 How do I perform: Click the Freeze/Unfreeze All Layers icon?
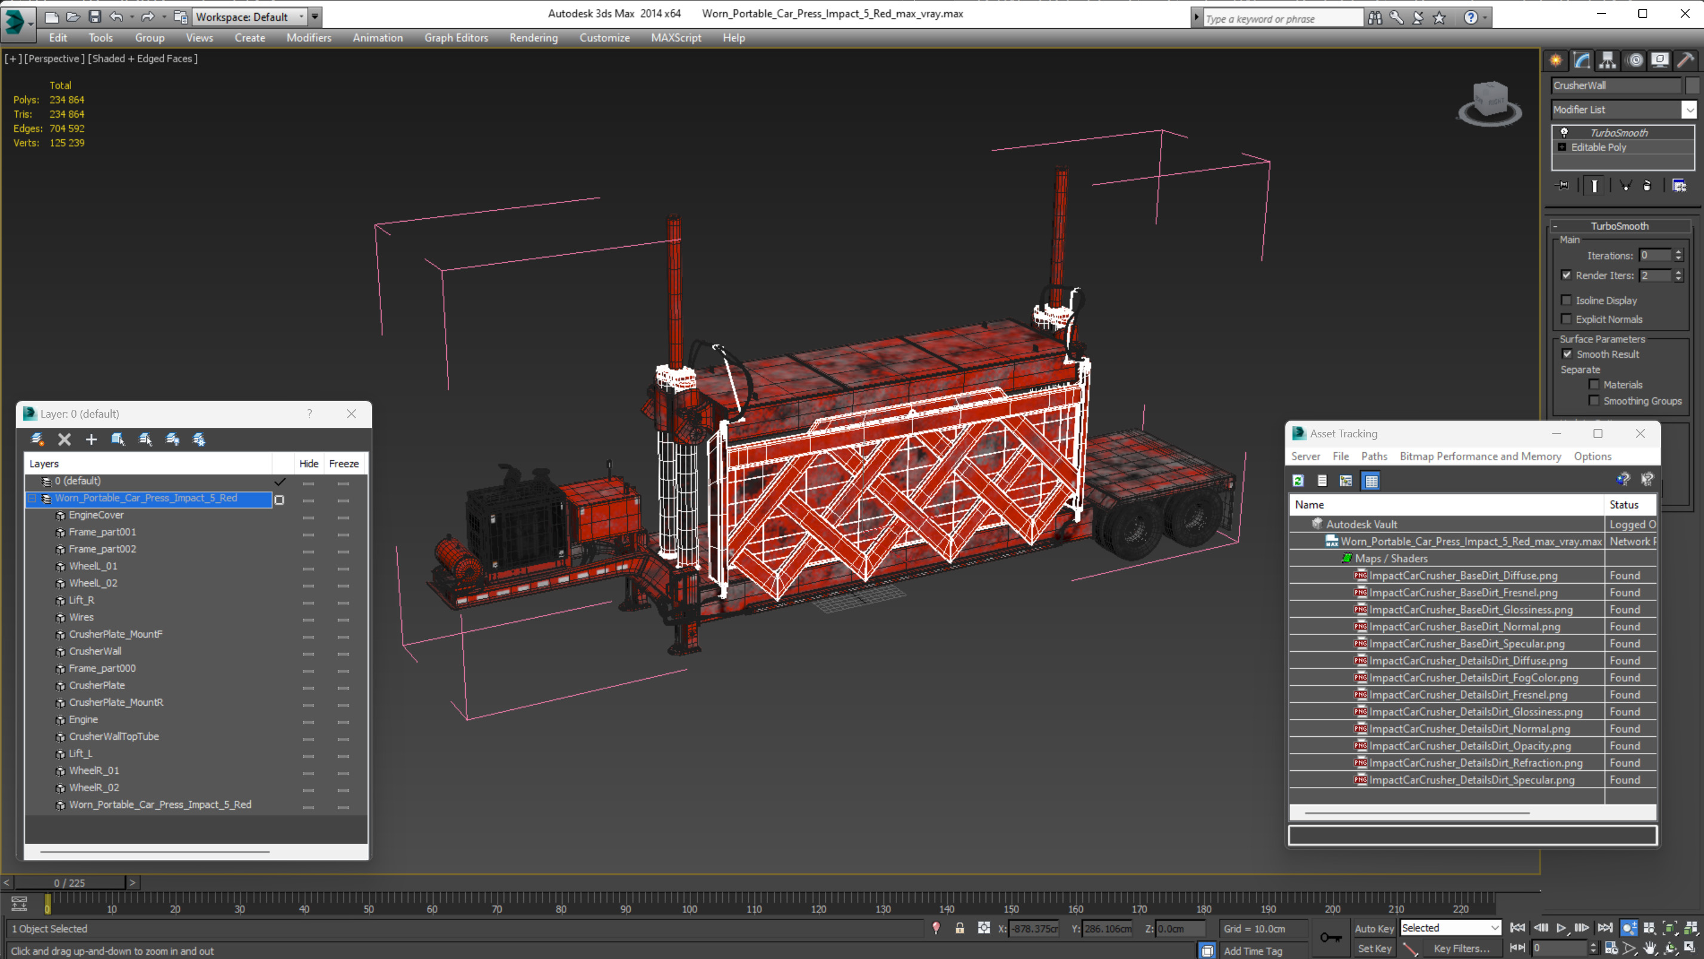coord(199,439)
